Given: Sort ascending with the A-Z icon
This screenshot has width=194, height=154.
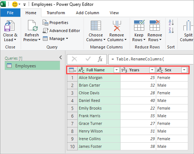Looking at the screenshot, I should click(171, 23).
